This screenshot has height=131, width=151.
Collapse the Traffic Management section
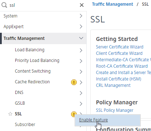pos(81,38)
